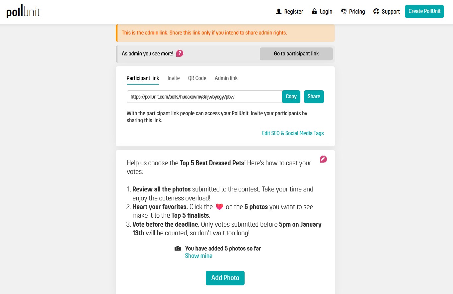Select the Participant link tab
The height and width of the screenshot is (294, 453).
click(x=143, y=78)
